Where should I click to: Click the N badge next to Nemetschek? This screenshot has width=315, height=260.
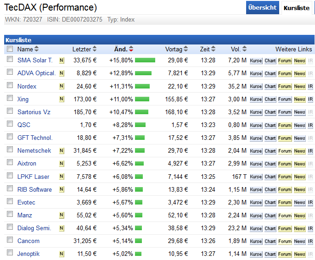coord(62,150)
